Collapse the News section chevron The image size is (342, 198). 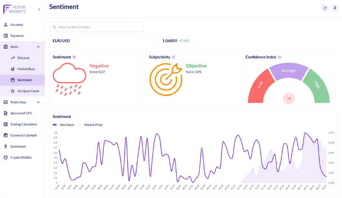coord(38,47)
